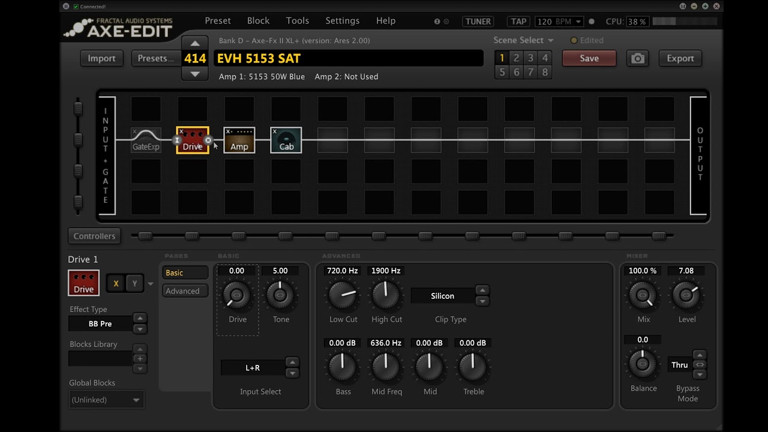Open the Settings menu

click(343, 20)
